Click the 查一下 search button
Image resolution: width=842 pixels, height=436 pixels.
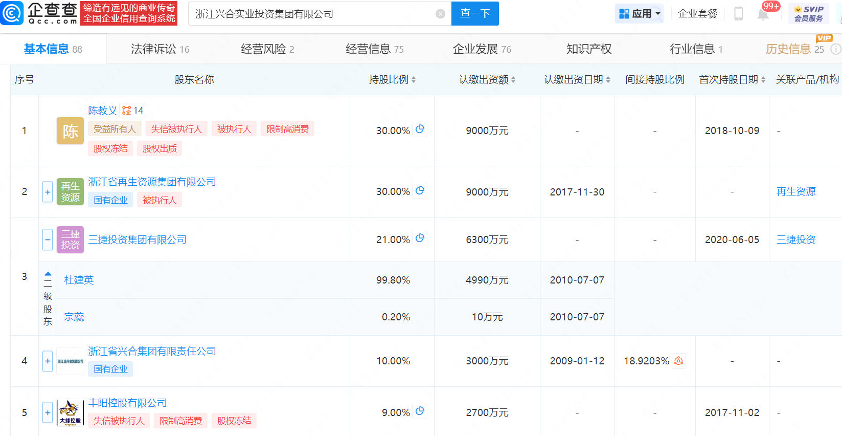click(x=475, y=14)
